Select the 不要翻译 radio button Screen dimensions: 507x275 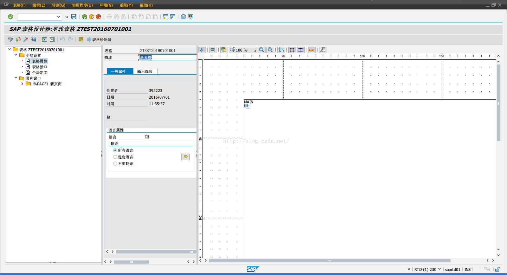(x=115, y=164)
